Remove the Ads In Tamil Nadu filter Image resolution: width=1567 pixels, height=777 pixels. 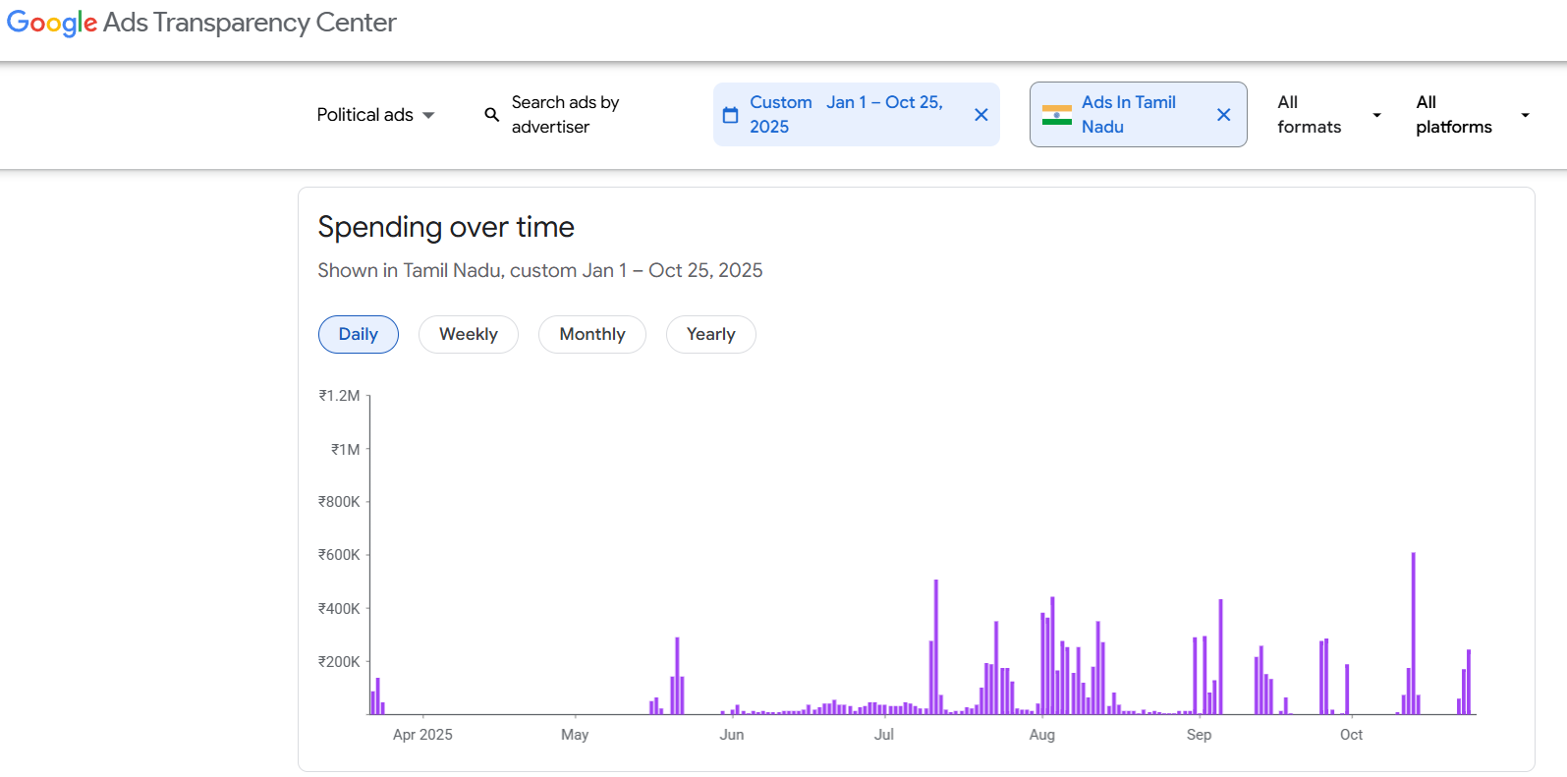pyautogui.click(x=1223, y=115)
